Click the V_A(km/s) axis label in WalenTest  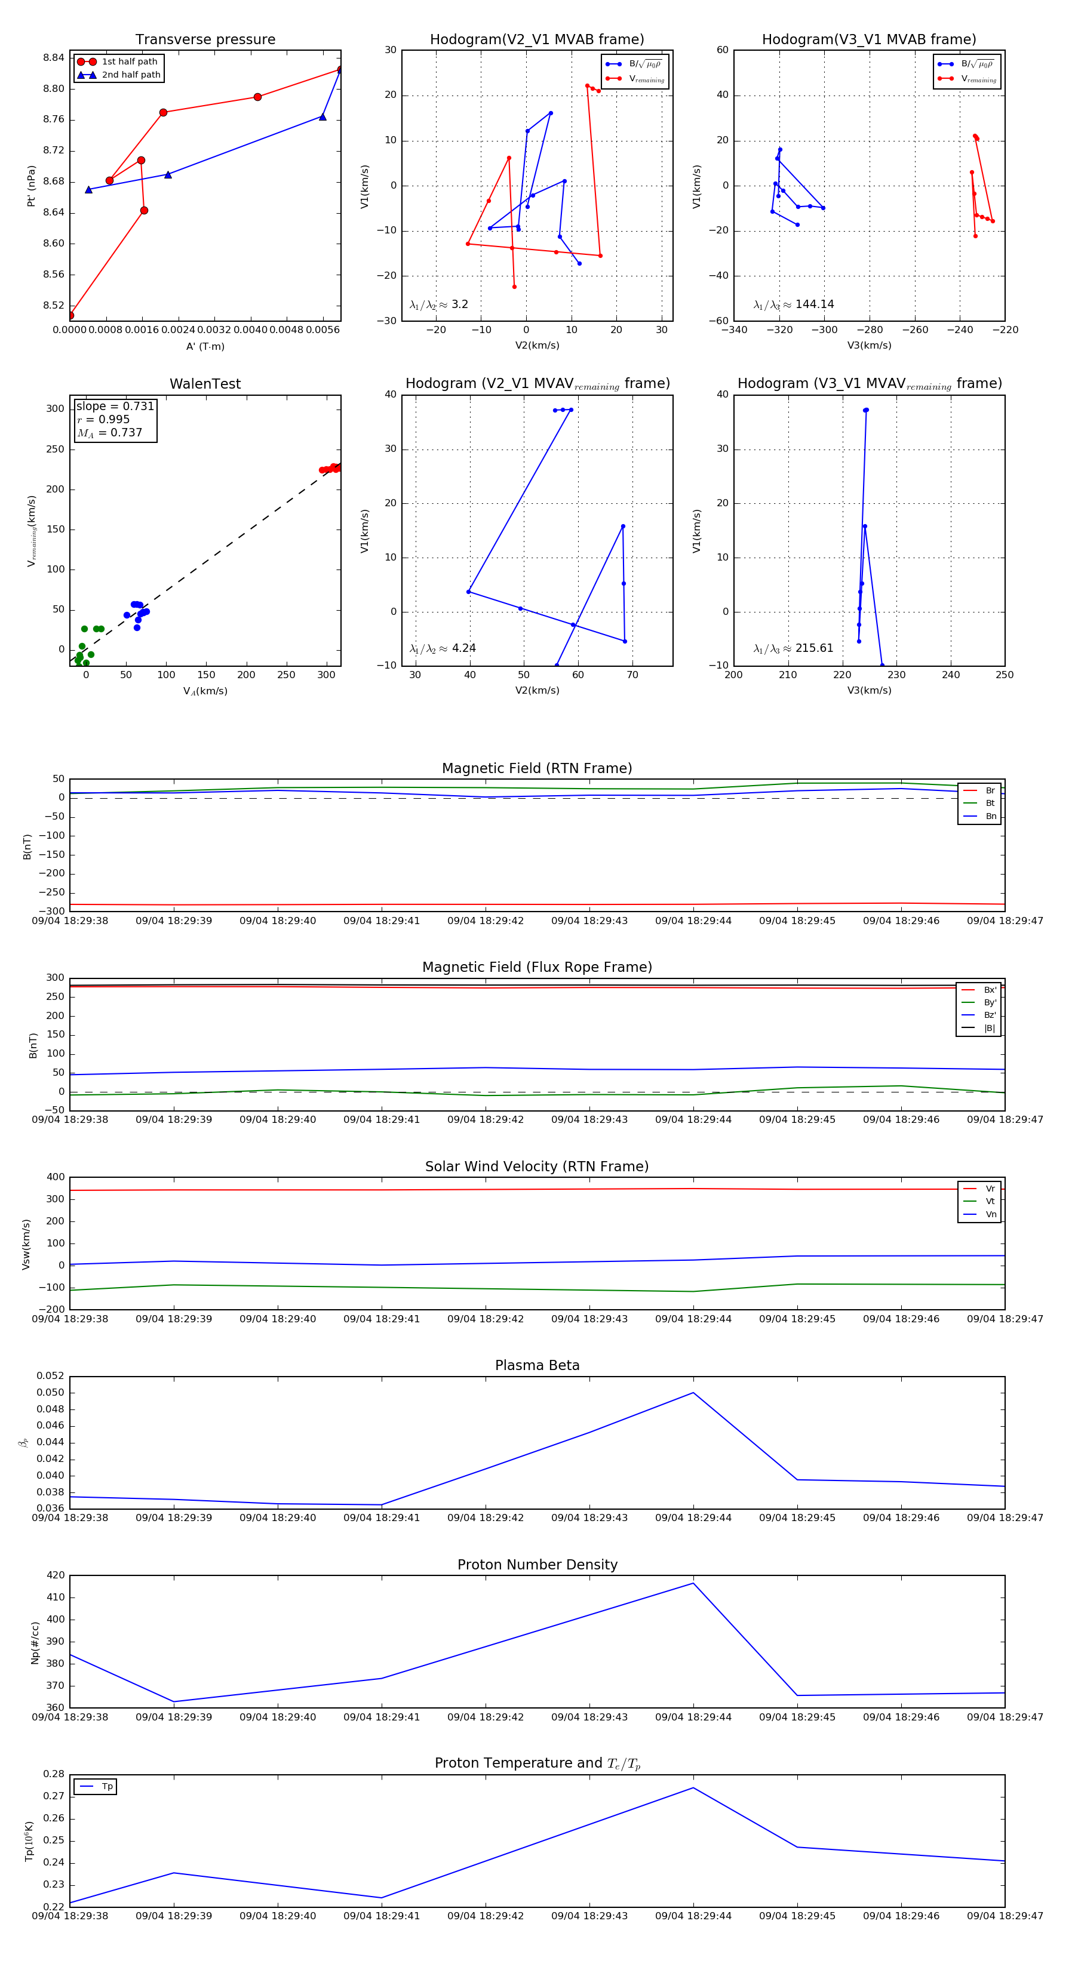coord(205,691)
